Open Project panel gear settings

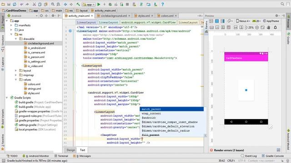[53, 16]
